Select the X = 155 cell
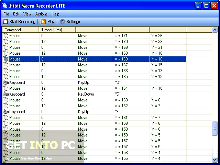Viewport: 220px width, 165px height. coord(121,158)
